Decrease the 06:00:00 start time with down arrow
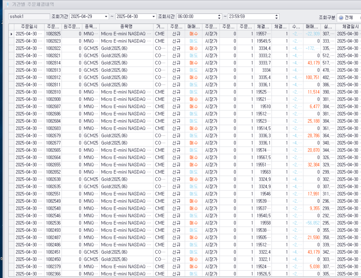This screenshot has height=278, width=361. click(219, 18)
